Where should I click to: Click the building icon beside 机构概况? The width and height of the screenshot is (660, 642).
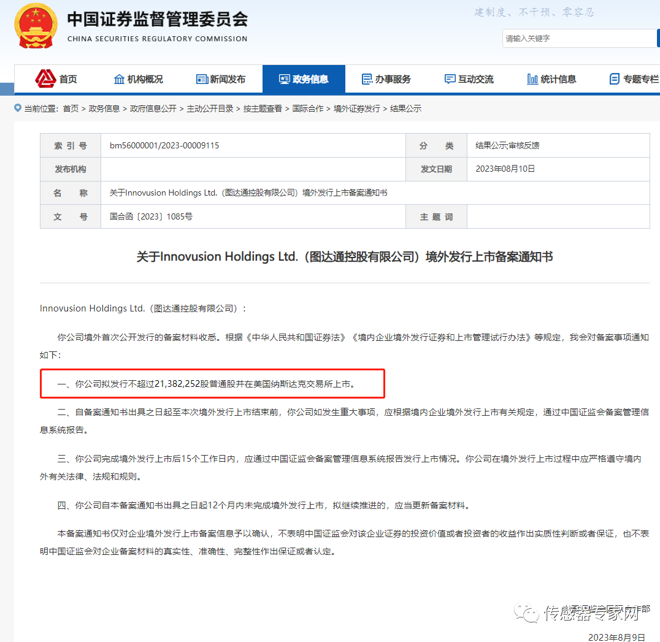tap(119, 79)
